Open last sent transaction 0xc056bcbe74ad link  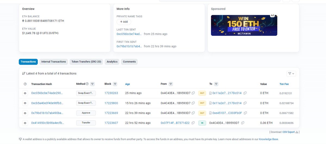pyautogui.click(x=129, y=34)
